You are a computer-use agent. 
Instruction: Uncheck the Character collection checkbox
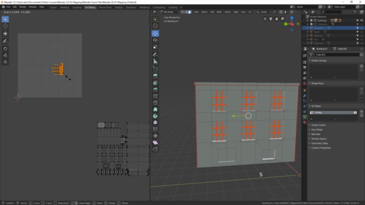click(x=311, y=24)
